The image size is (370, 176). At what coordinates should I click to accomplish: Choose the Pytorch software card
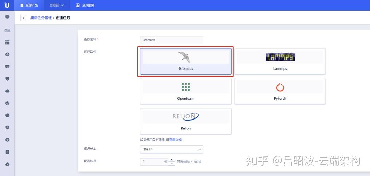280,91
